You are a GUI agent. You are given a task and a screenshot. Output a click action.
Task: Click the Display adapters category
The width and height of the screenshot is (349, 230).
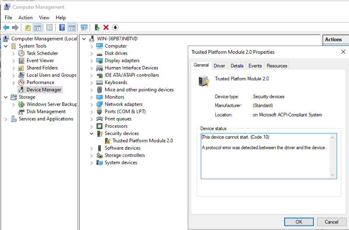pyautogui.click(x=122, y=61)
